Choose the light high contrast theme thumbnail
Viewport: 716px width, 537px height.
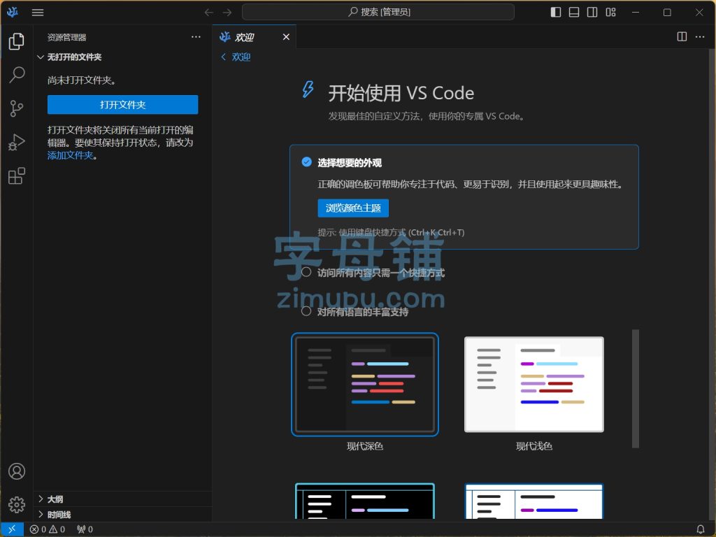tap(534, 501)
